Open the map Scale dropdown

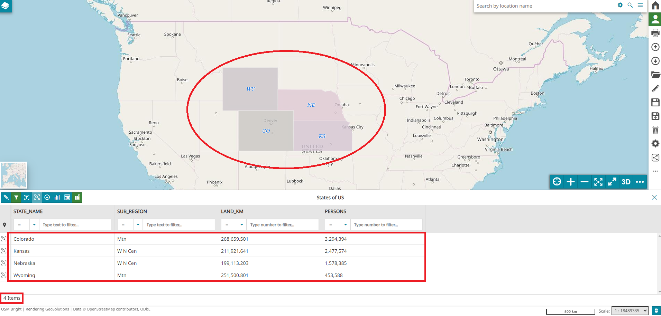(x=630, y=311)
